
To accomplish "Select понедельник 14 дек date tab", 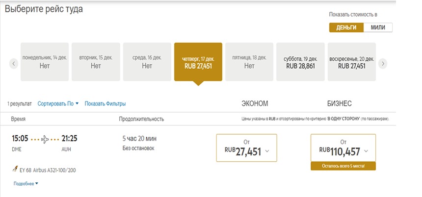I will pyautogui.click(x=45, y=62).
